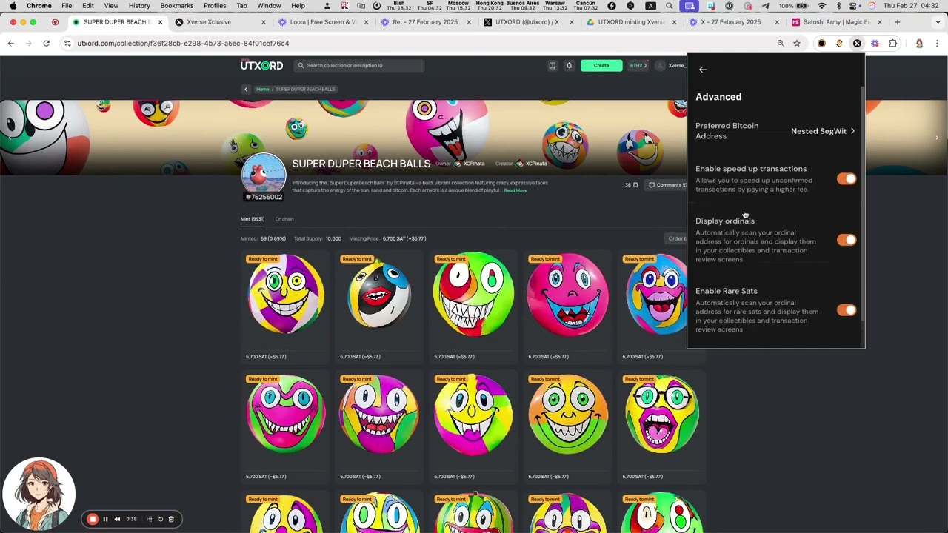Viewport: 948px width, 533px height.
Task: Delete the Loom recording with trash icon
Action: (171, 519)
